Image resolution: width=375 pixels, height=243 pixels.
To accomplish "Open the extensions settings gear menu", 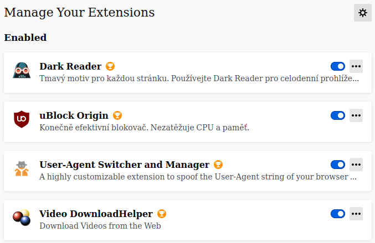I will (x=363, y=13).
